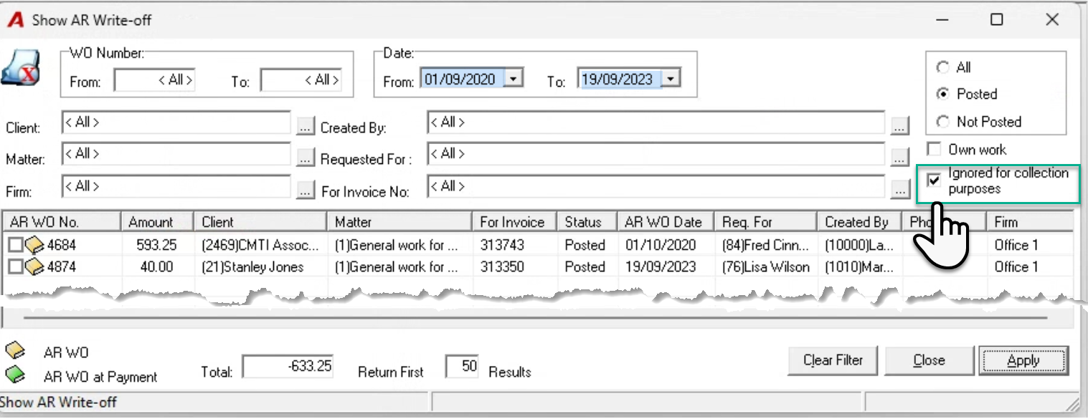Viewport: 1088px width, 419px height.
Task: Click the Firm filter field
Action: pyautogui.click(x=176, y=186)
